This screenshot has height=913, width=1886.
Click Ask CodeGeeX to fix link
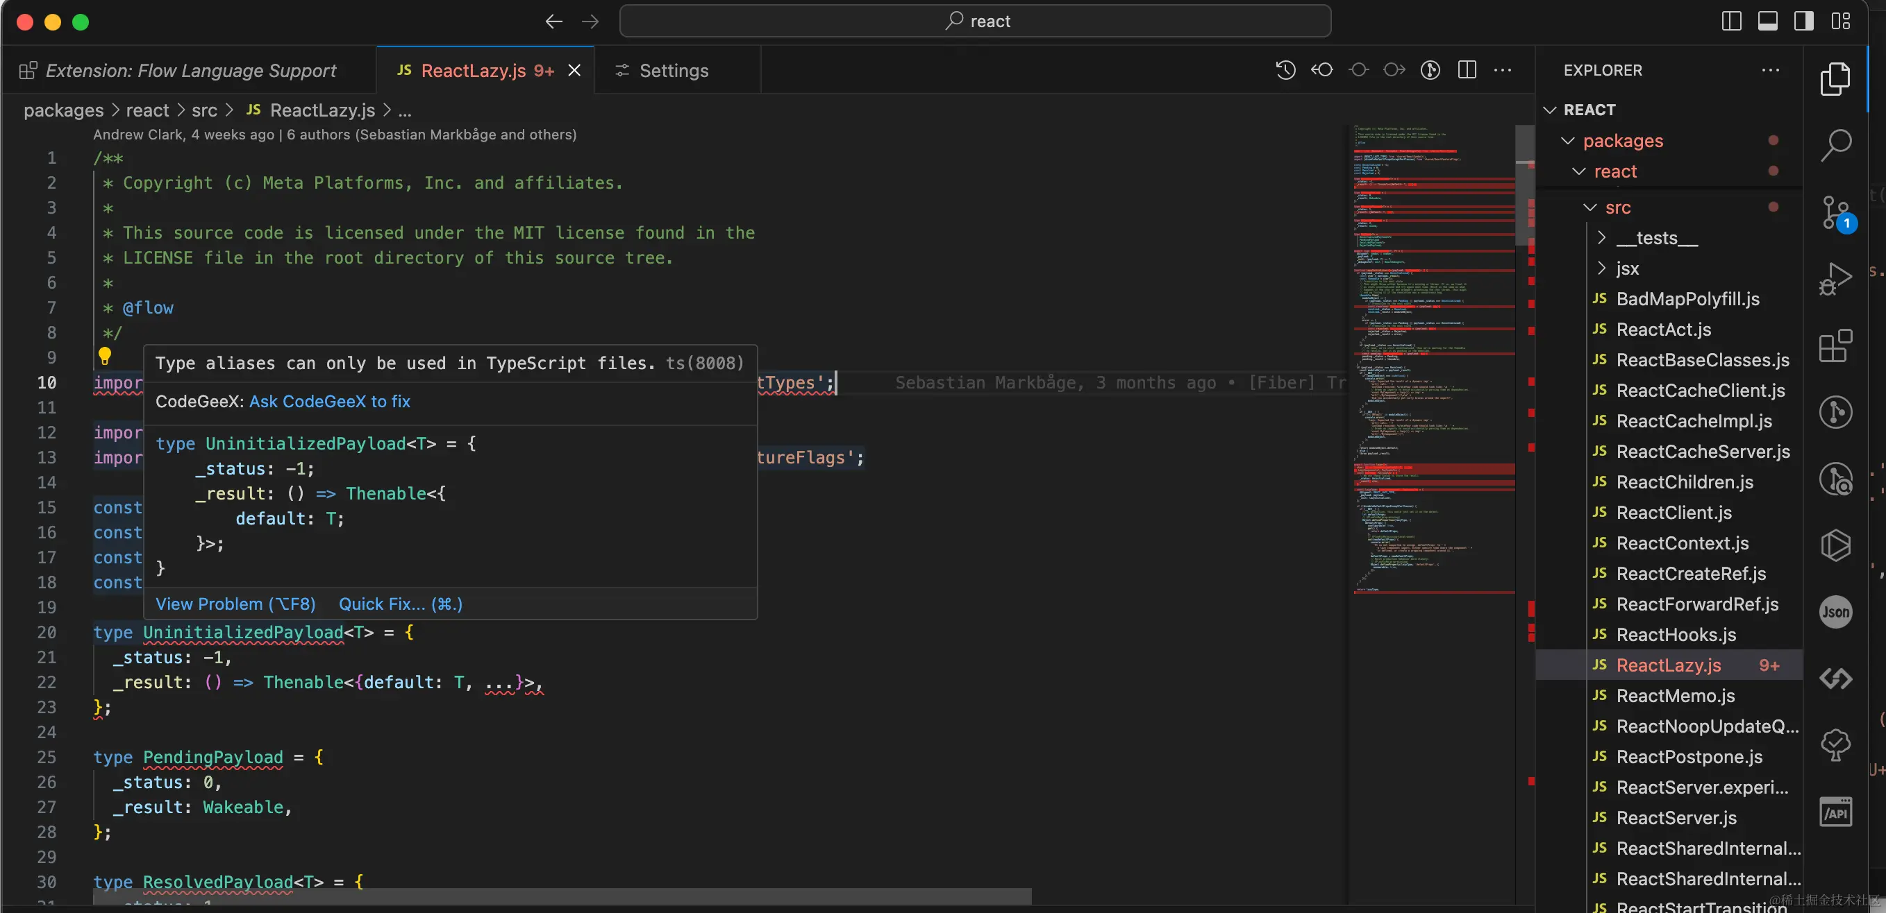point(329,402)
